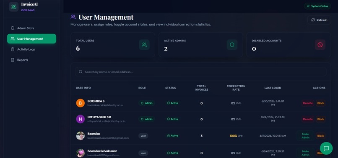The width and height of the screenshot is (338, 158).
Task: Block the boomikaselvakumar05 user
Action: pos(320,136)
